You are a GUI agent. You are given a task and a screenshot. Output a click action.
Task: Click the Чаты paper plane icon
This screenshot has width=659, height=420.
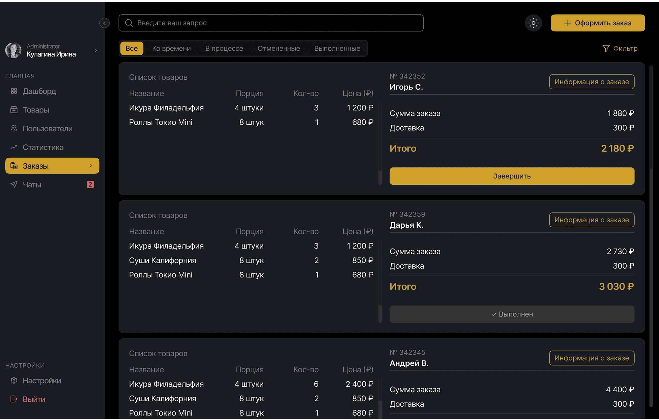(14, 184)
